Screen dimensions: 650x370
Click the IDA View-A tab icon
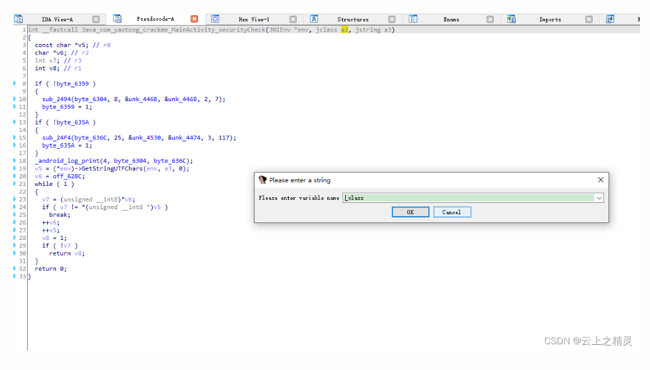pos(18,19)
